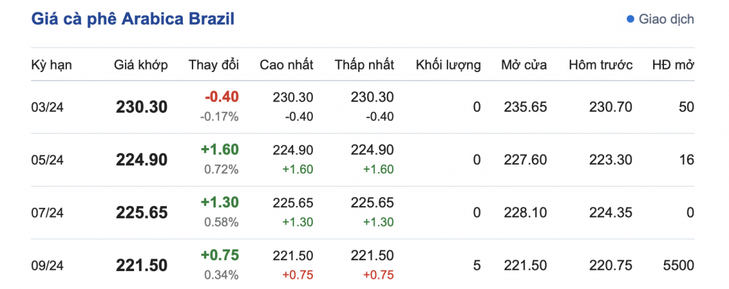729x289 pixels.
Task: Click the open interest value 5500
Action: point(678,265)
